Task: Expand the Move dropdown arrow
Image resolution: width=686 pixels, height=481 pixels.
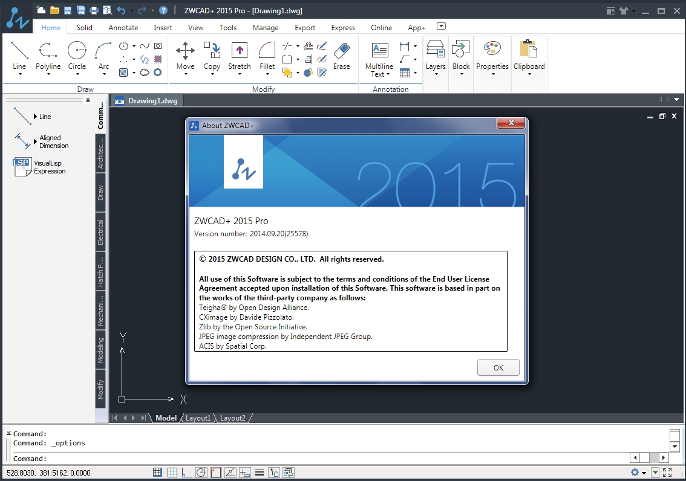Action: pyautogui.click(x=186, y=74)
